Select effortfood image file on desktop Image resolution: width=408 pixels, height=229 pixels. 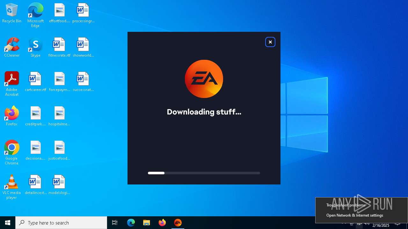[x=59, y=13]
